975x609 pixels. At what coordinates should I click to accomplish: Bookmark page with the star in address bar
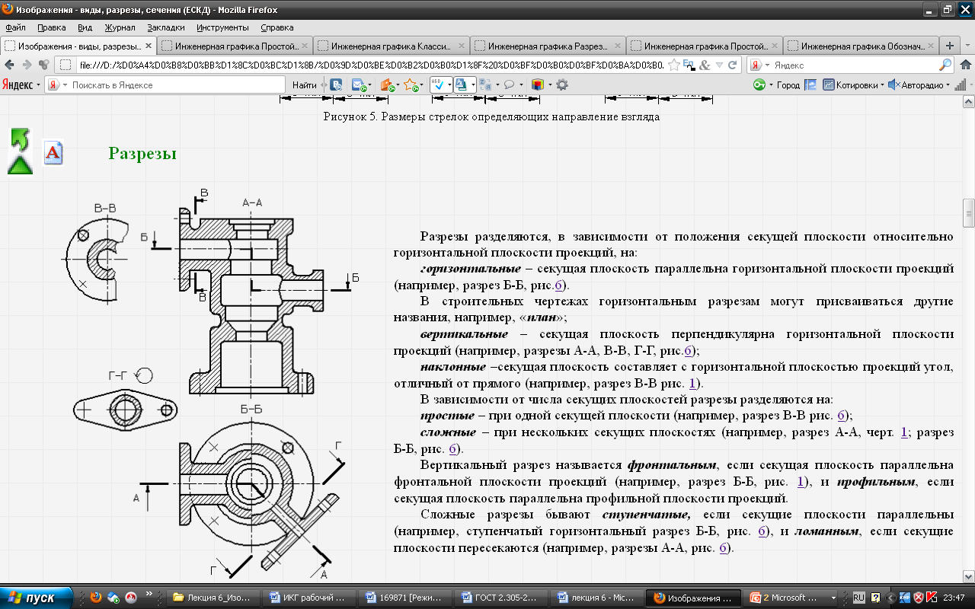tap(673, 65)
